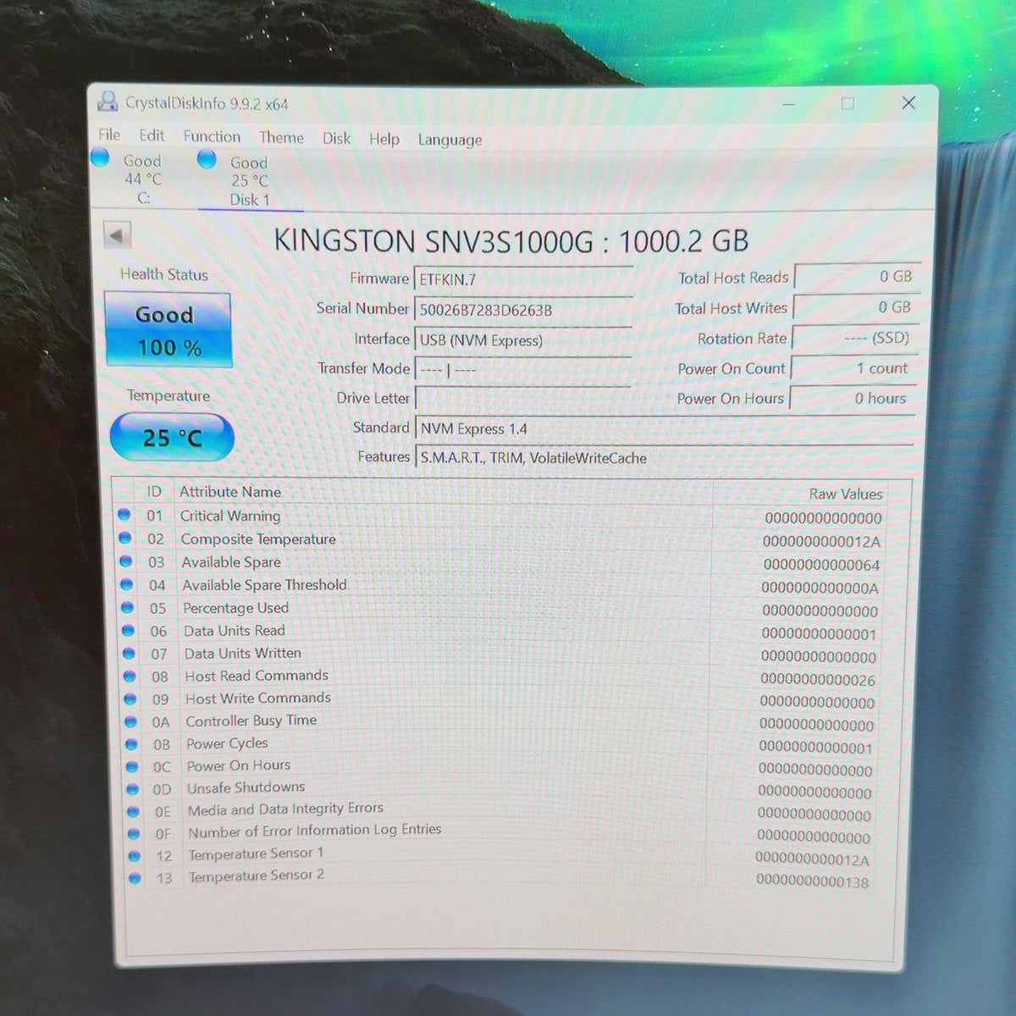The height and width of the screenshot is (1016, 1016).
Task: Click status dot for Percentage Used
Action: (128, 607)
